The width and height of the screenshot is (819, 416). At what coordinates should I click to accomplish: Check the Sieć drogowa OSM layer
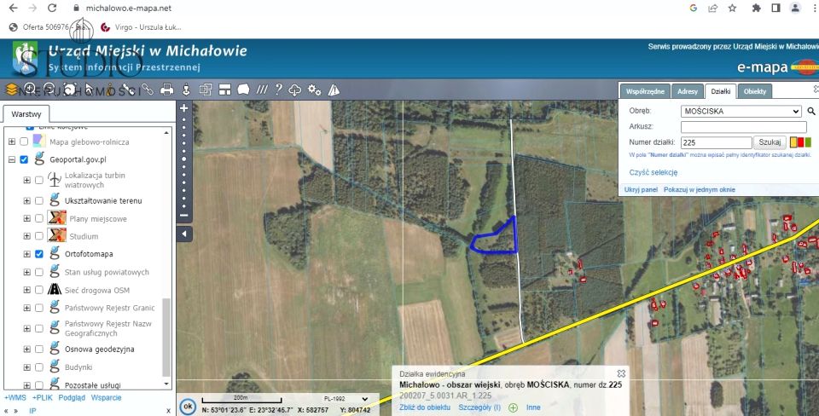point(39,290)
